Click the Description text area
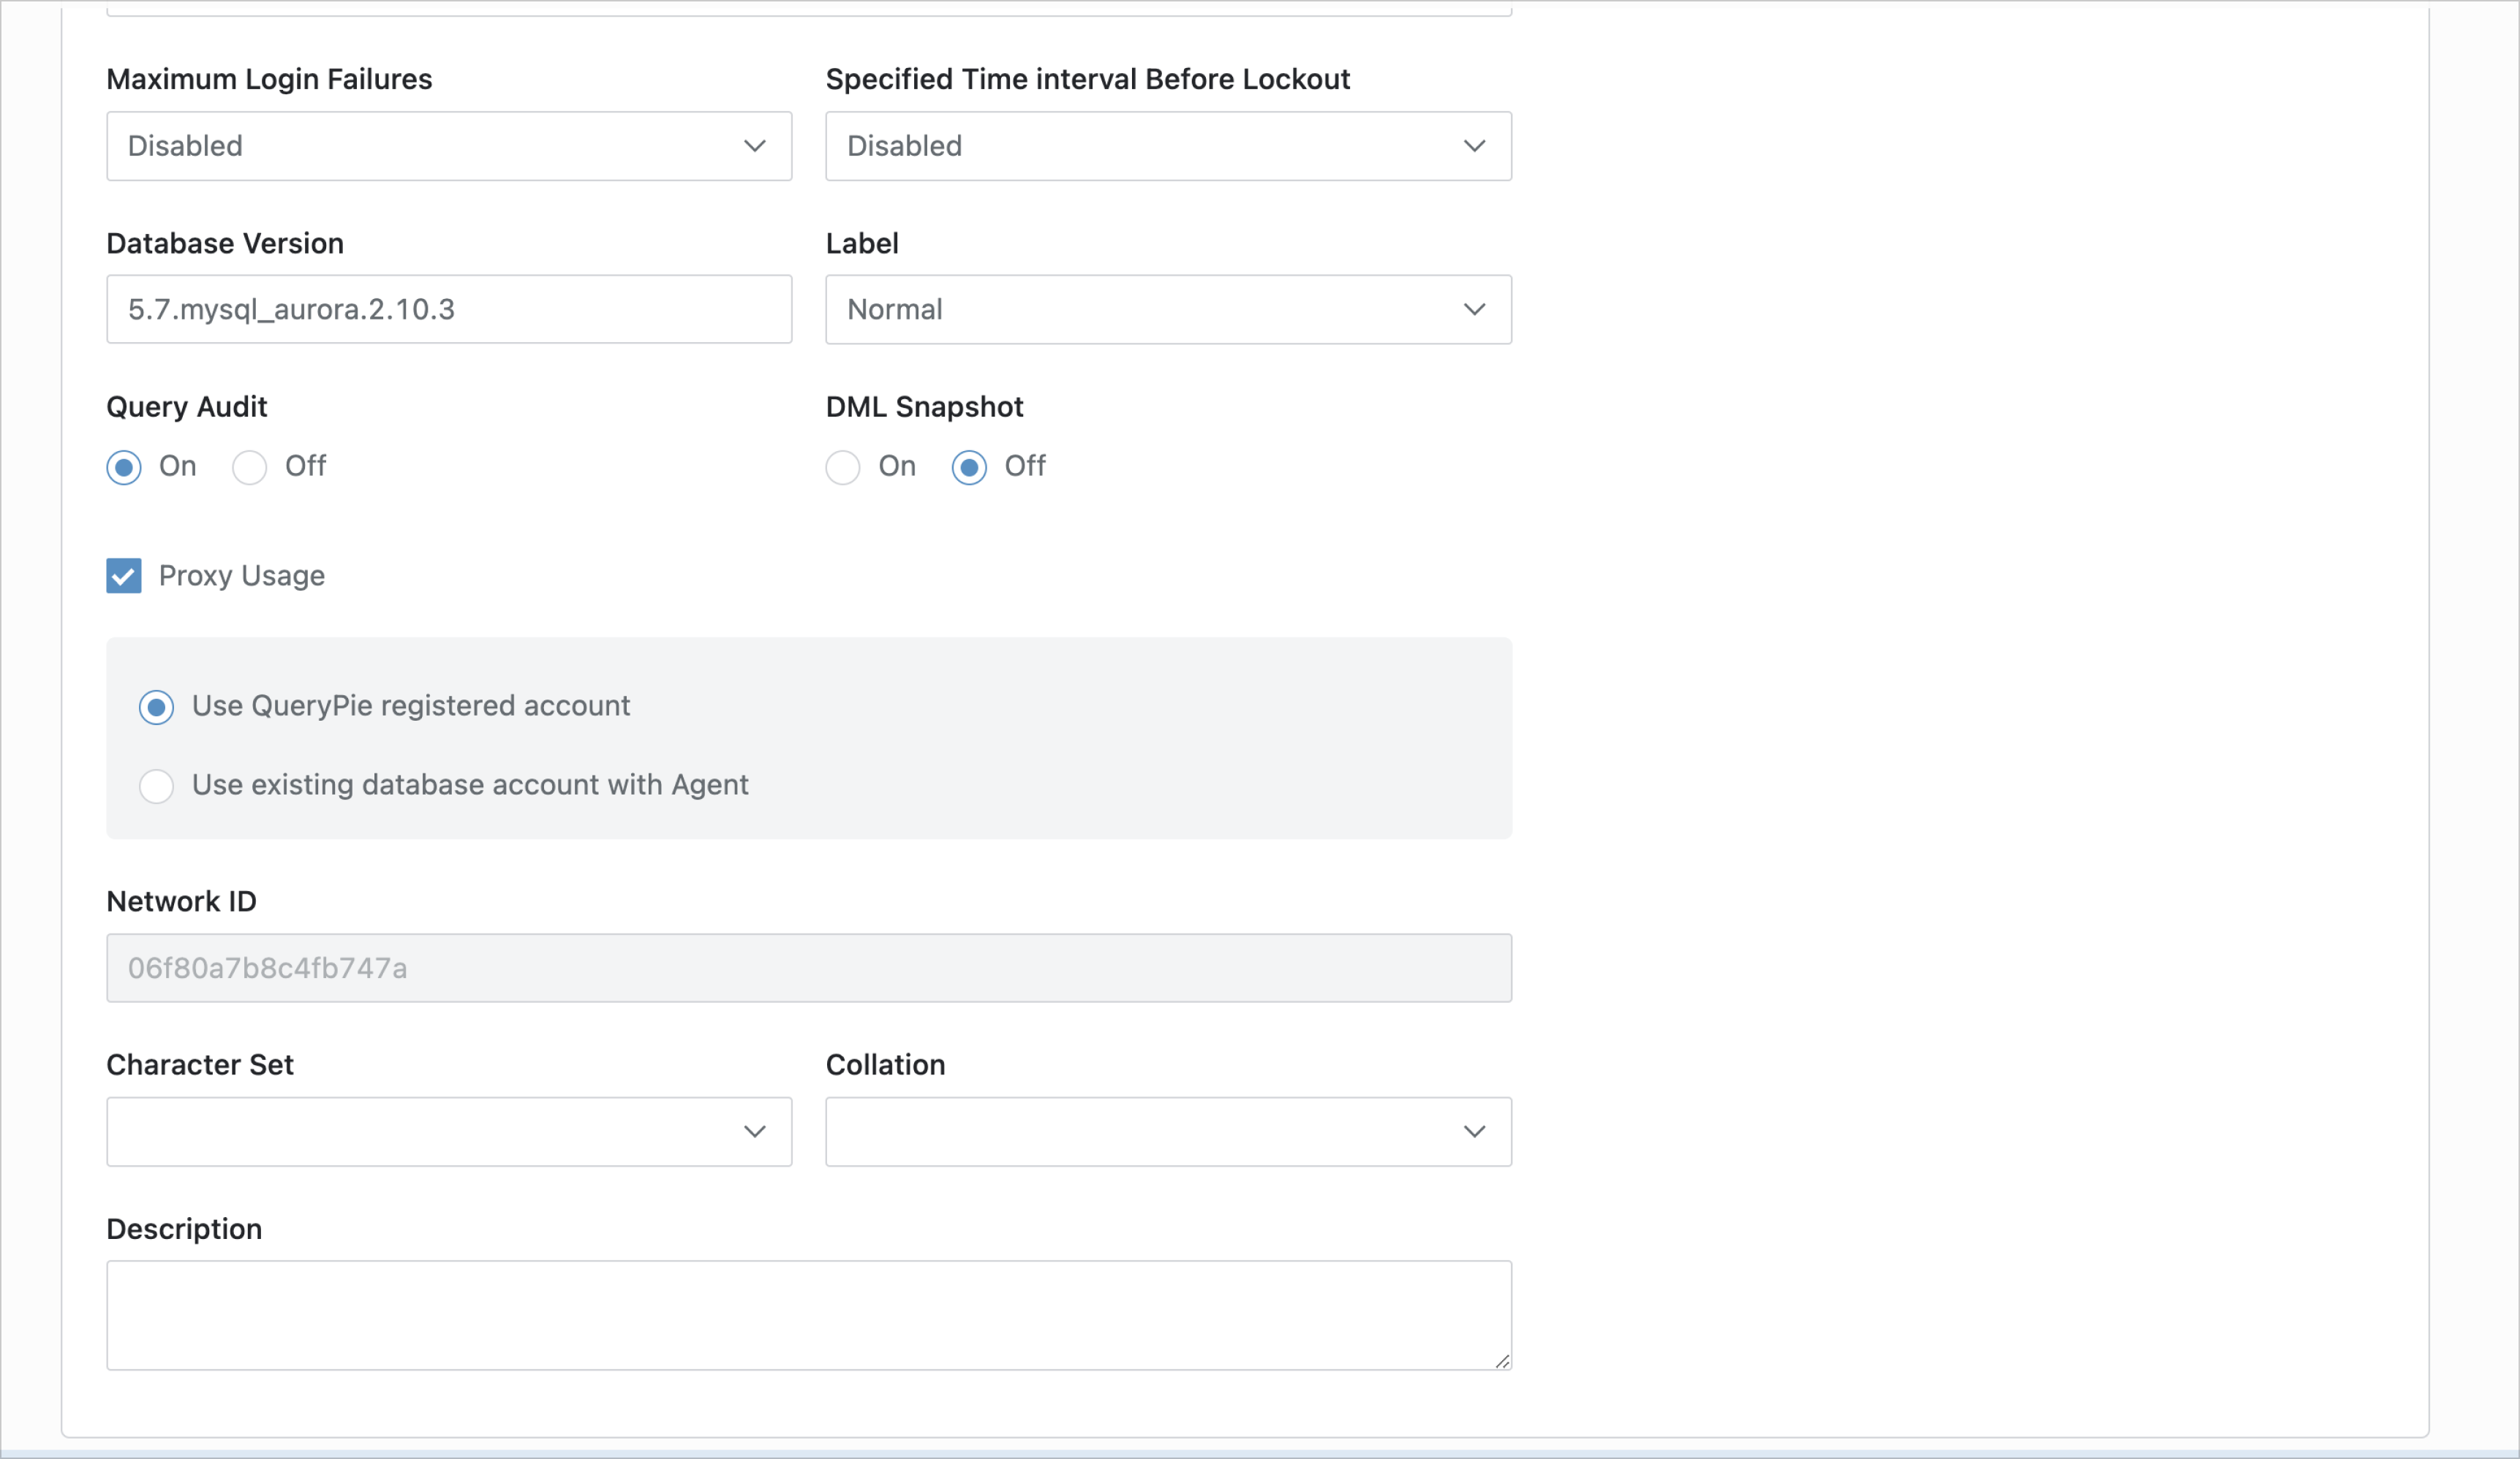Image resolution: width=2520 pixels, height=1459 pixels. (x=809, y=1315)
